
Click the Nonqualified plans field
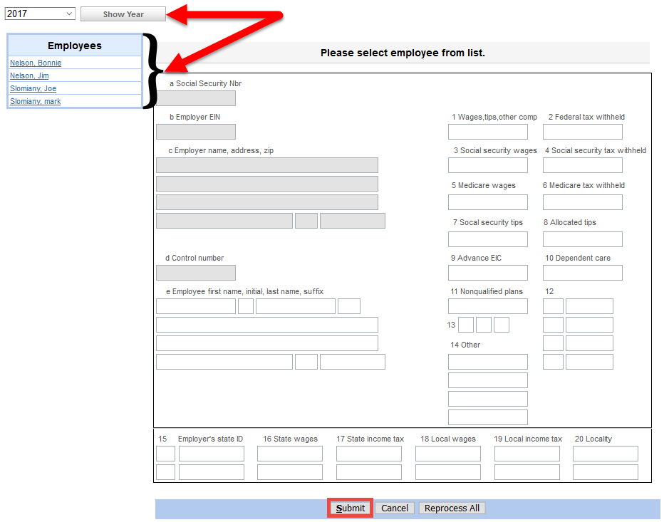tap(487, 306)
